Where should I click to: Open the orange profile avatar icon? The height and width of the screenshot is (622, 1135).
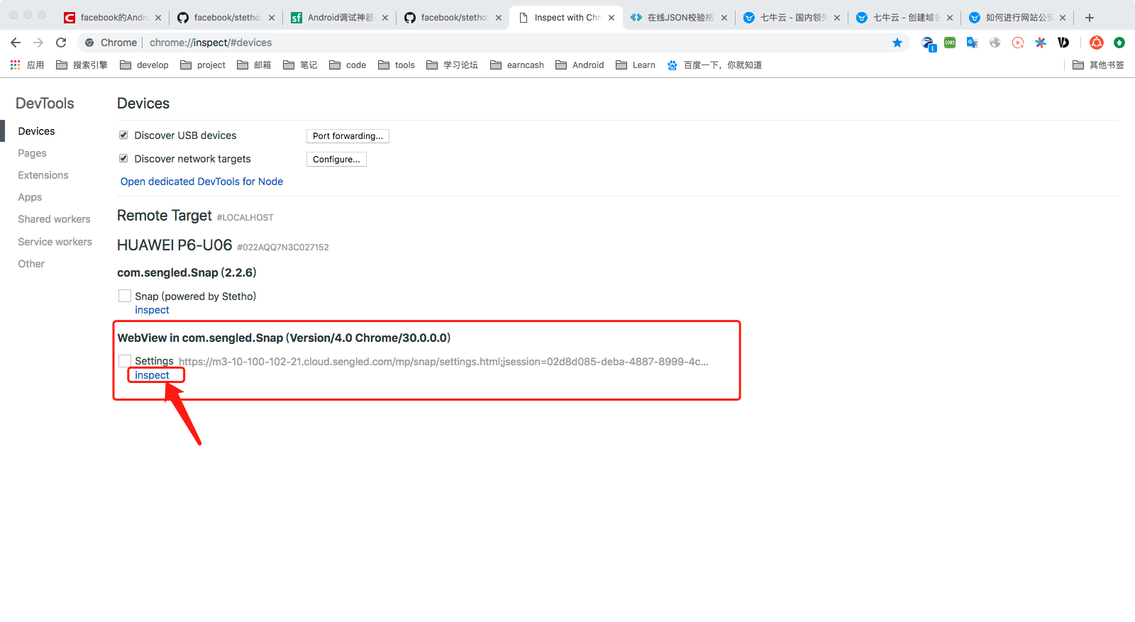click(x=1097, y=43)
